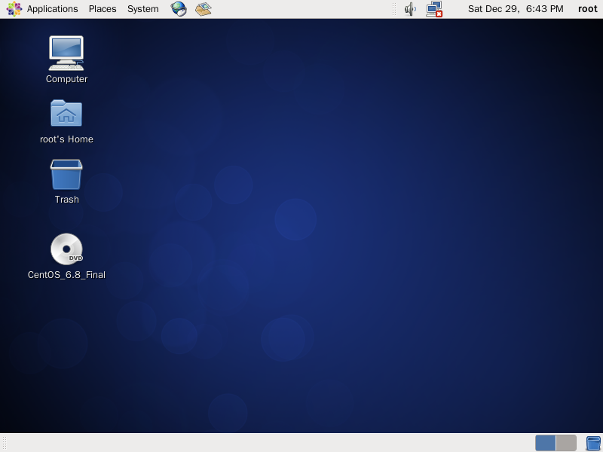Click the bottom-right panel trash applet

[593, 443]
